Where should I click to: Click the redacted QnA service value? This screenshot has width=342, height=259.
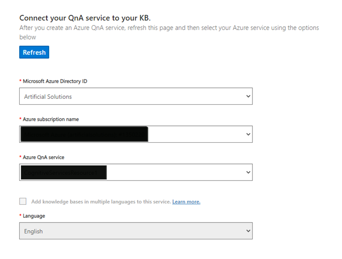[x=64, y=173]
